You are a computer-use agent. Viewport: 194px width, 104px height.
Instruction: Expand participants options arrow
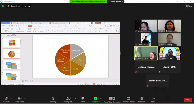click(x=76, y=99)
